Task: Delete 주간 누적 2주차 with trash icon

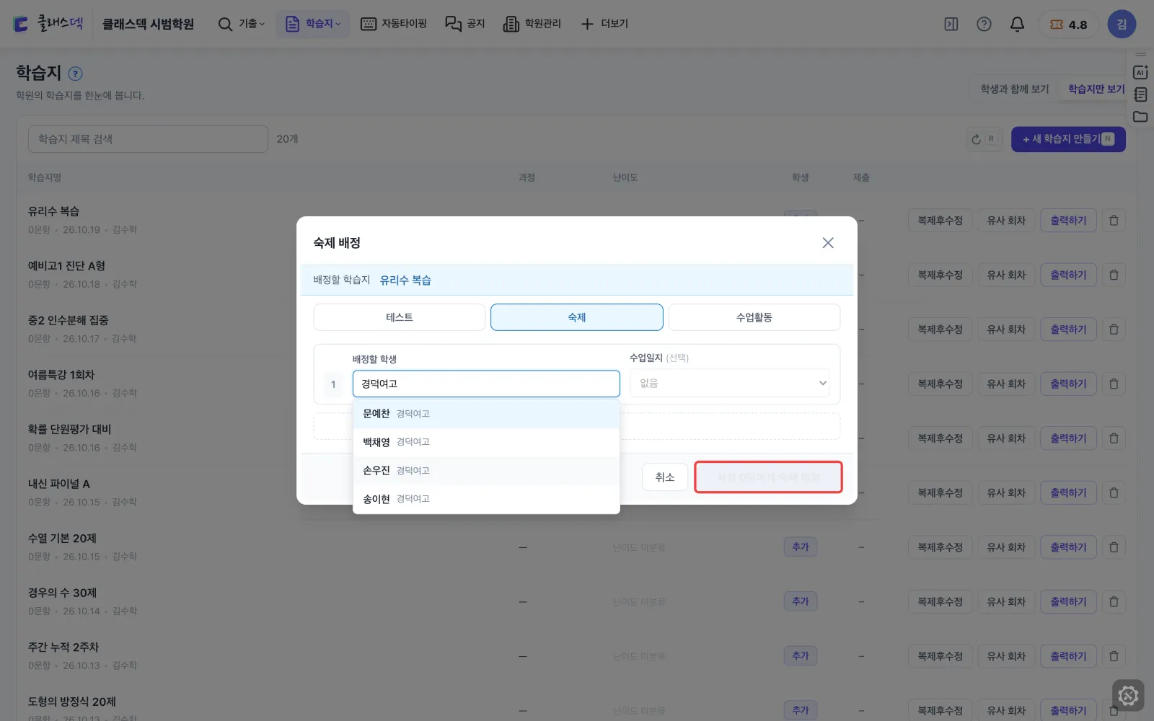Action: point(1114,656)
